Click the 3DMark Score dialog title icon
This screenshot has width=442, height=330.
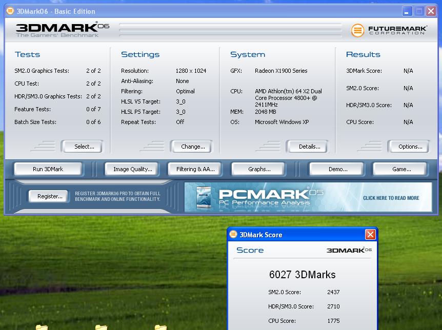tap(233, 234)
